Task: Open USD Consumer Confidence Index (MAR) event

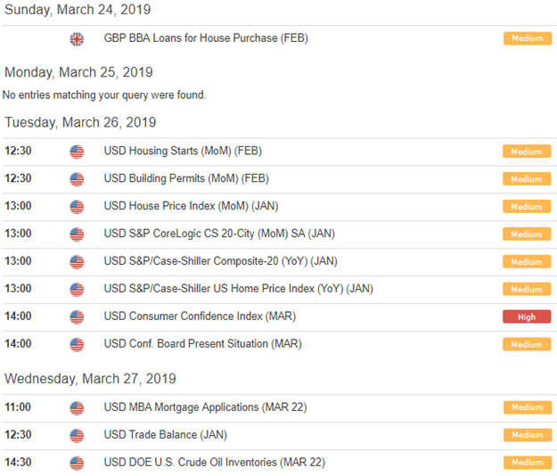Action: click(x=200, y=316)
